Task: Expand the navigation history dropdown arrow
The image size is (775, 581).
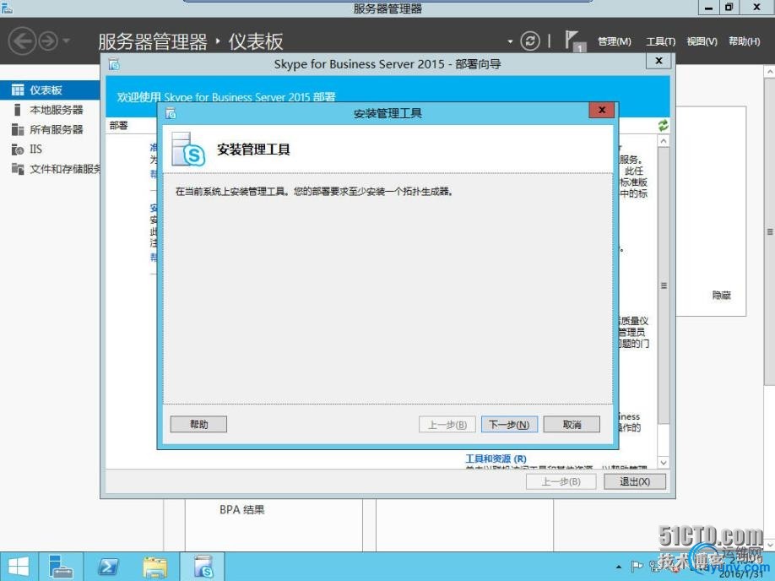Action: [66, 41]
